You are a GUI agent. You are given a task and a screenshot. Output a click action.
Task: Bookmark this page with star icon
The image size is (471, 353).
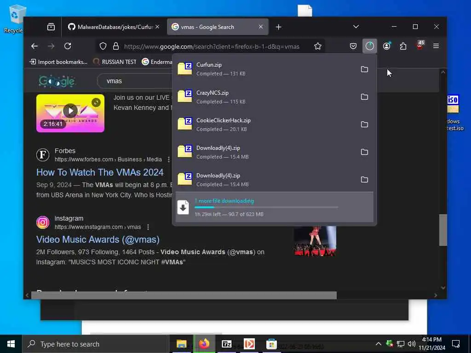point(317,46)
